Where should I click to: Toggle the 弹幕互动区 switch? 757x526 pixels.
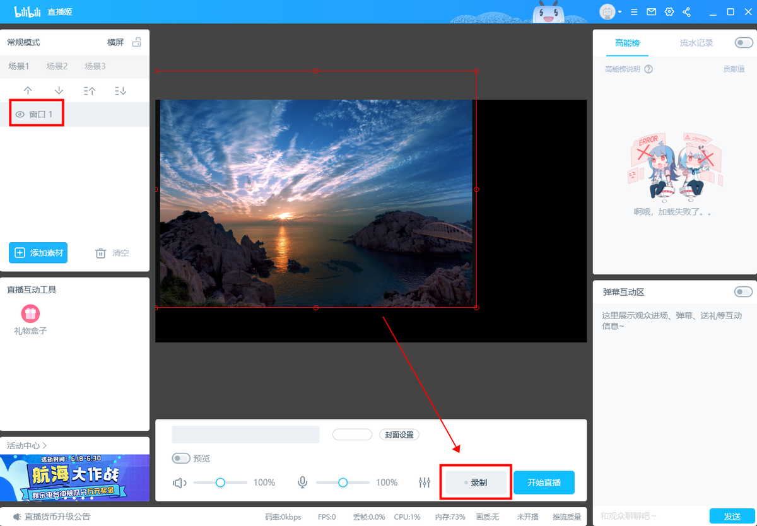pyautogui.click(x=744, y=292)
